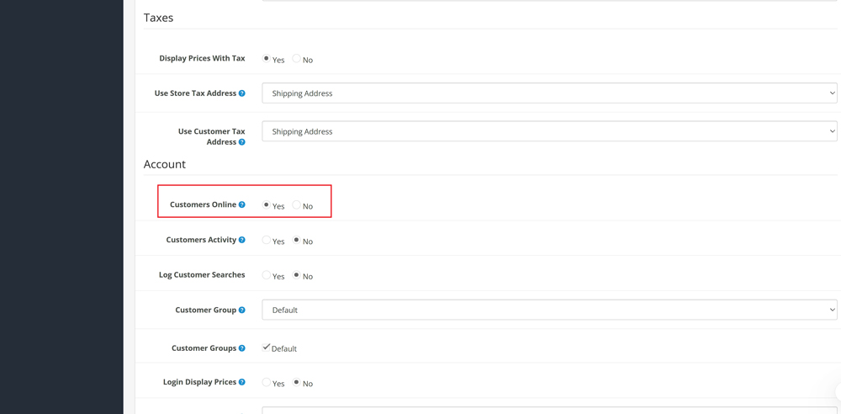Select No for Log Customer Searches

tap(297, 275)
